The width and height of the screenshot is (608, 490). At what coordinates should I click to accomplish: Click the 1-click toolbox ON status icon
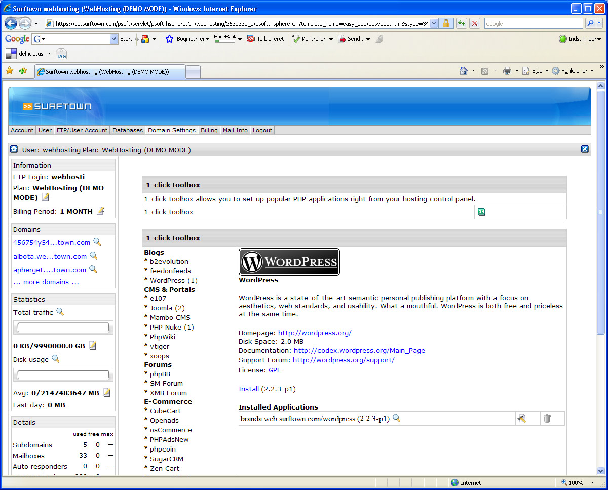[x=481, y=212]
